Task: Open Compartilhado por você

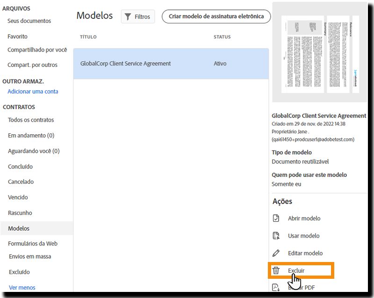Action: click(x=37, y=50)
